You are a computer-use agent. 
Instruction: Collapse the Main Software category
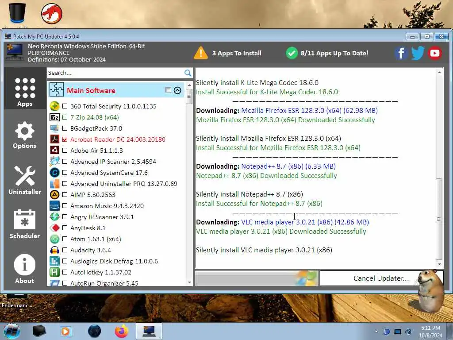point(177,90)
